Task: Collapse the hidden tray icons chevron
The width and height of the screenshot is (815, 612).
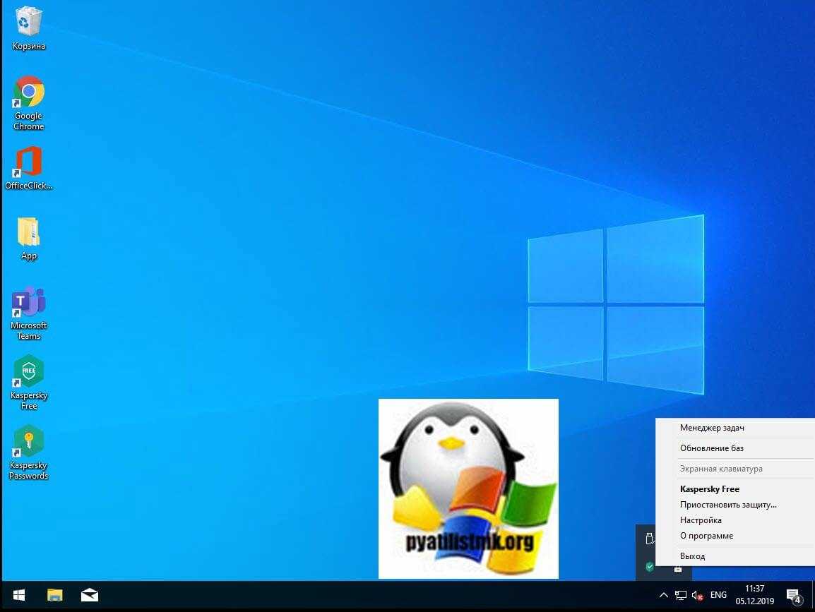Action: [x=663, y=595]
